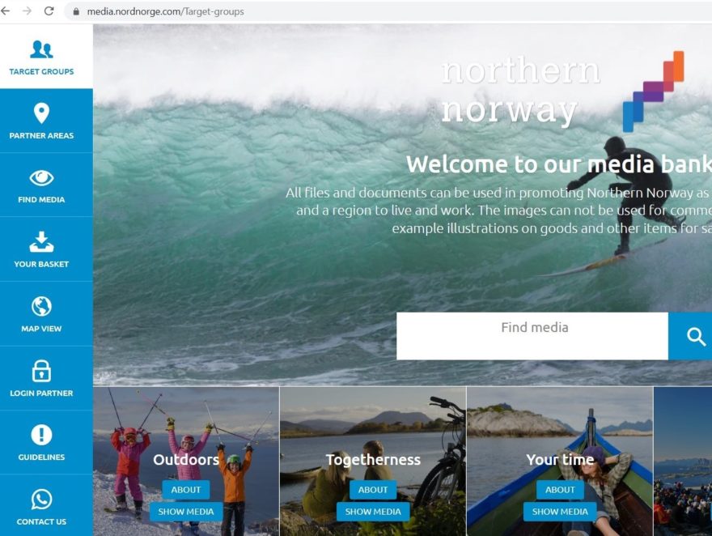Select the Partner Areas location pin icon
712x536 pixels.
(x=41, y=113)
